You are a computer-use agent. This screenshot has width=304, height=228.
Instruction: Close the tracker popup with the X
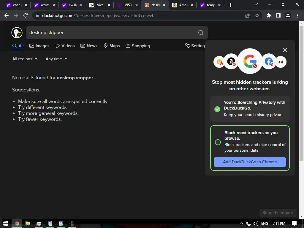click(x=285, y=50)
